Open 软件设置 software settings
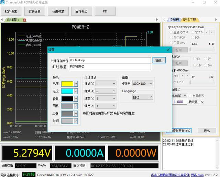 (x=11, y=11)
